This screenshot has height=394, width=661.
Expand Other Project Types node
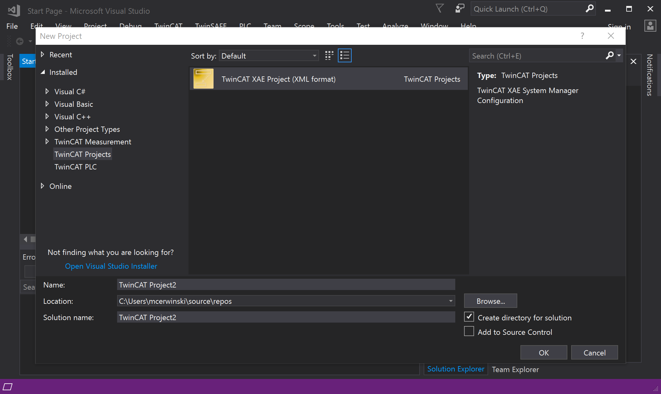pos(47,129)
